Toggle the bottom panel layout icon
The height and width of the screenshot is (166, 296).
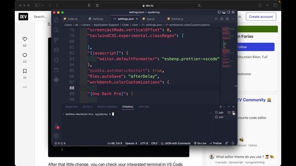(224, 12)
